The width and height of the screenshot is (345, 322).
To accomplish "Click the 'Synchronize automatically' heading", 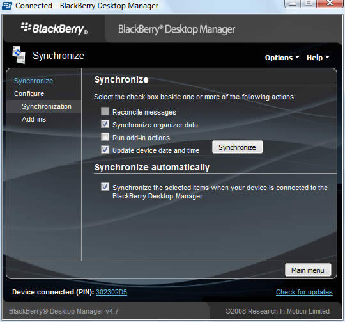I will click(152, 167).
